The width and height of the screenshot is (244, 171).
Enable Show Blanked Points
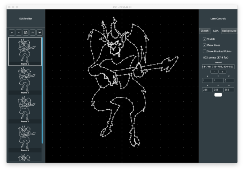point(205,51)
